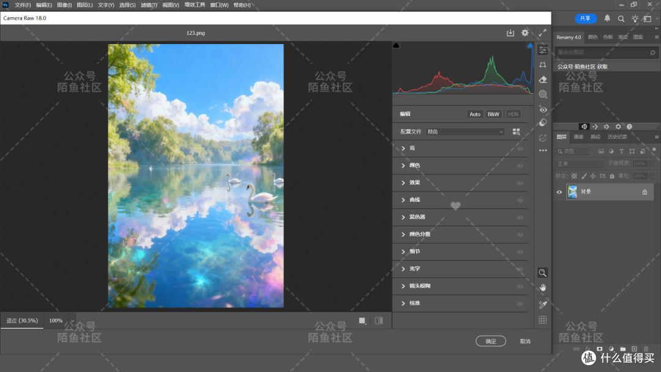The width and height of the screenshot is (661, 372).
Task: Click the 确定 button
Action: (491, 341)
